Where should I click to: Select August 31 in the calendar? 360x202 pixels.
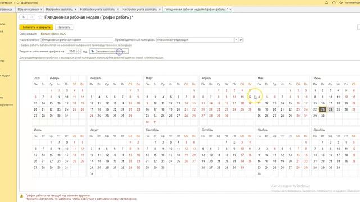pyautogui.click(x=91, y=174)
